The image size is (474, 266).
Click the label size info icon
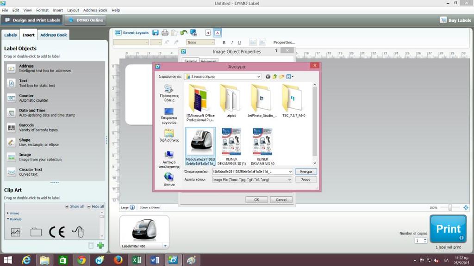[x=132, y=207]
